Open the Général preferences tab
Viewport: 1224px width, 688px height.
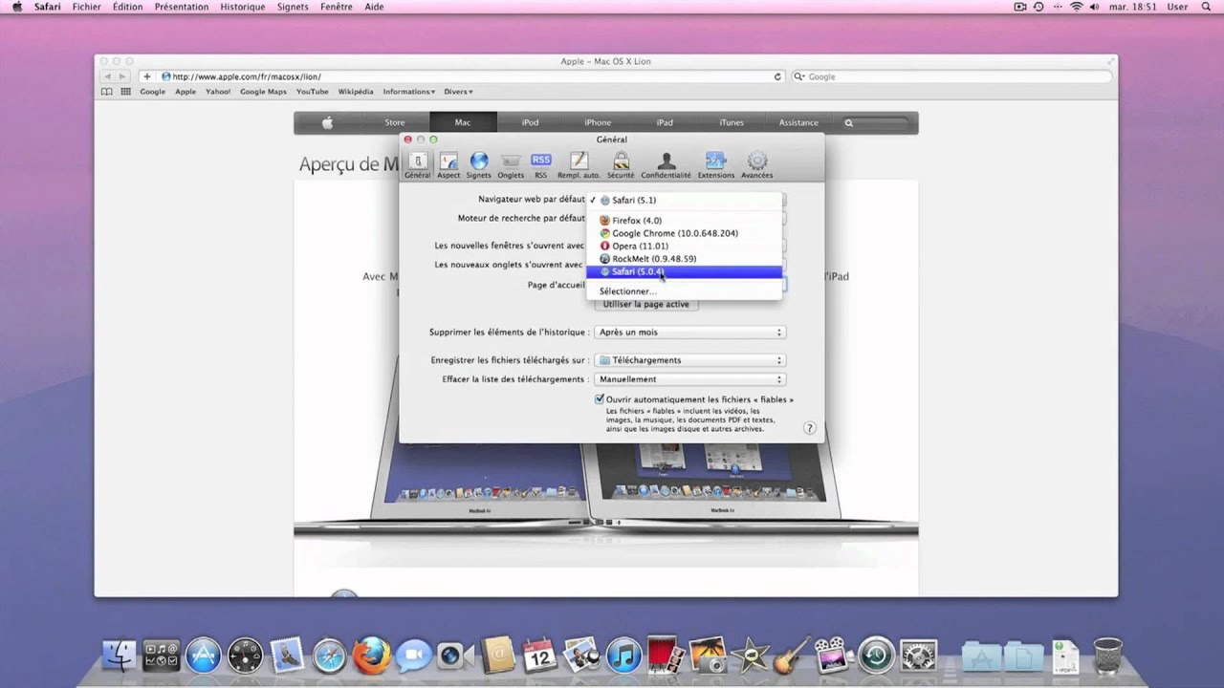tap(417, 164)
